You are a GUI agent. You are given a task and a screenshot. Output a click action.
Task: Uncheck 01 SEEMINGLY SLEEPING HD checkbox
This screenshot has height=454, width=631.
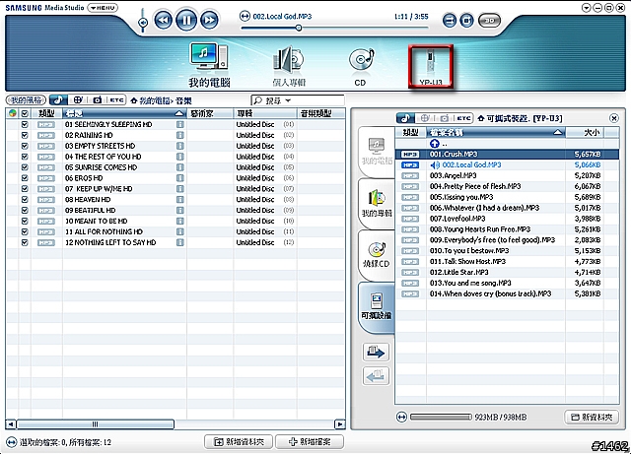[25, 125]
